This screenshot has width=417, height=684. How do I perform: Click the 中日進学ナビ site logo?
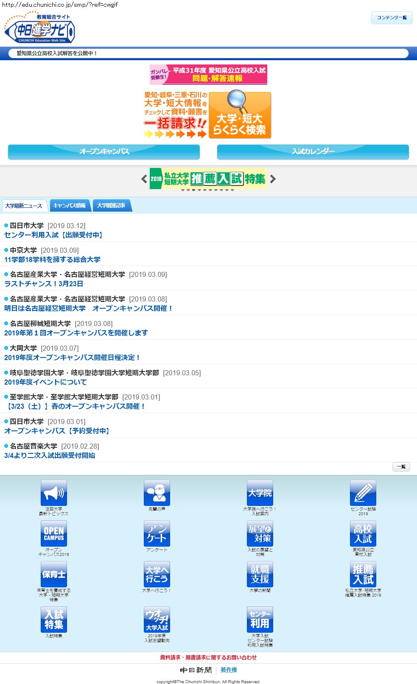[40, 28]
